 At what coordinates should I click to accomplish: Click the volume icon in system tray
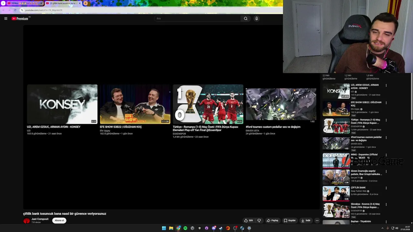tap(397, 228)
